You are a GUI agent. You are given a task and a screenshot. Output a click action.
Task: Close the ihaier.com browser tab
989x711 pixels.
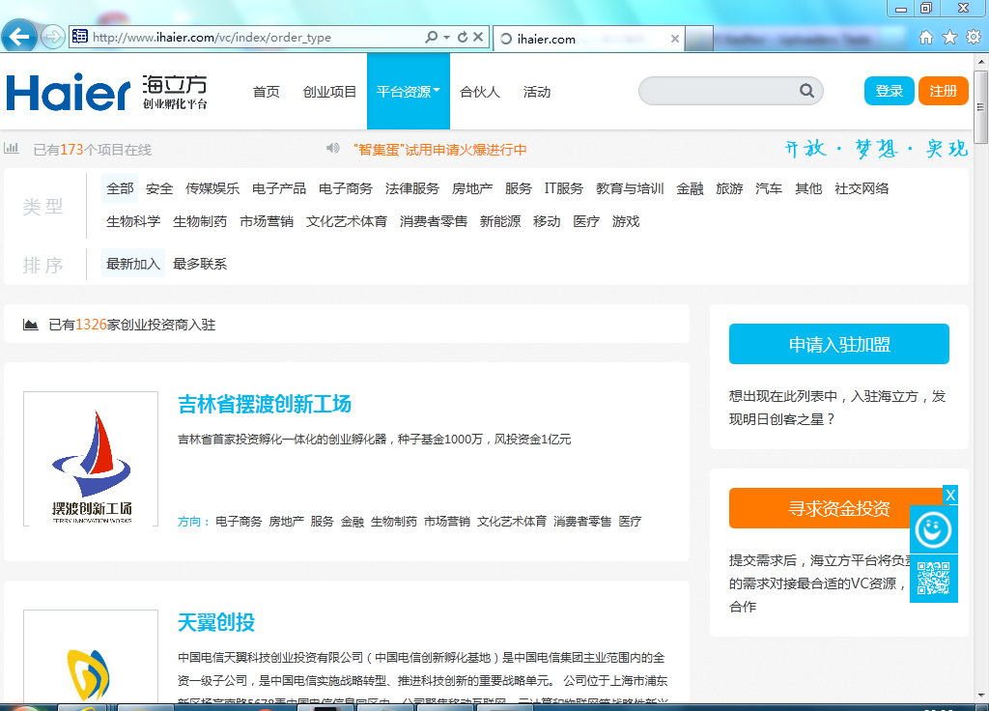click(x=675, y=39)
